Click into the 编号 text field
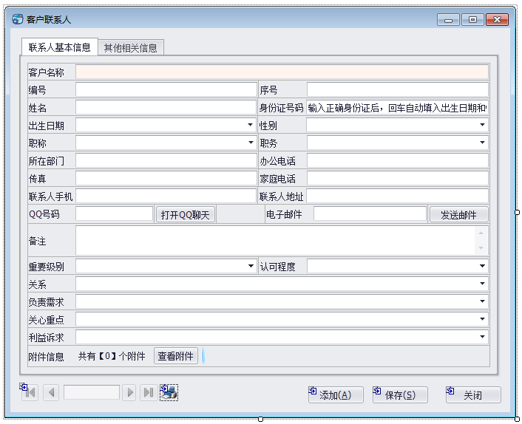This screenshot has height=424, width=522. [x=166, y=90]
